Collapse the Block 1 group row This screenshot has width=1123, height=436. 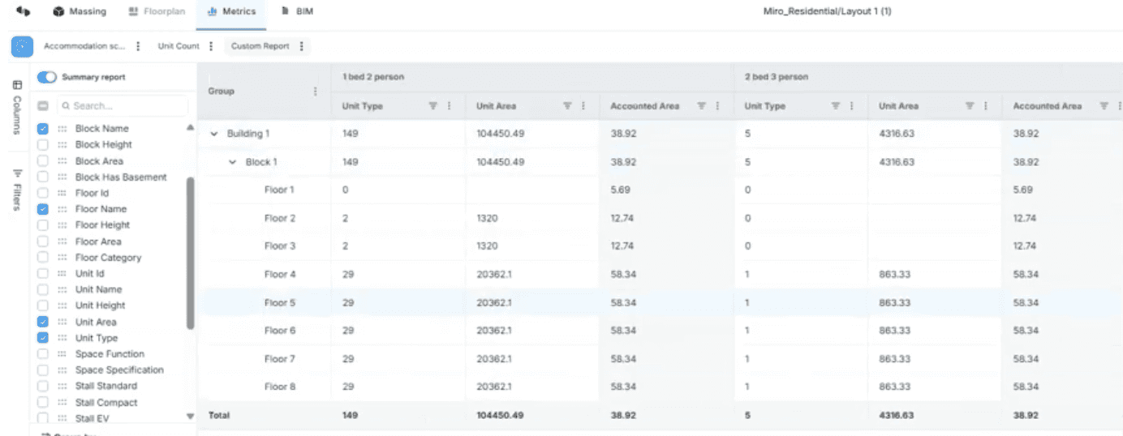pos(233,162)
